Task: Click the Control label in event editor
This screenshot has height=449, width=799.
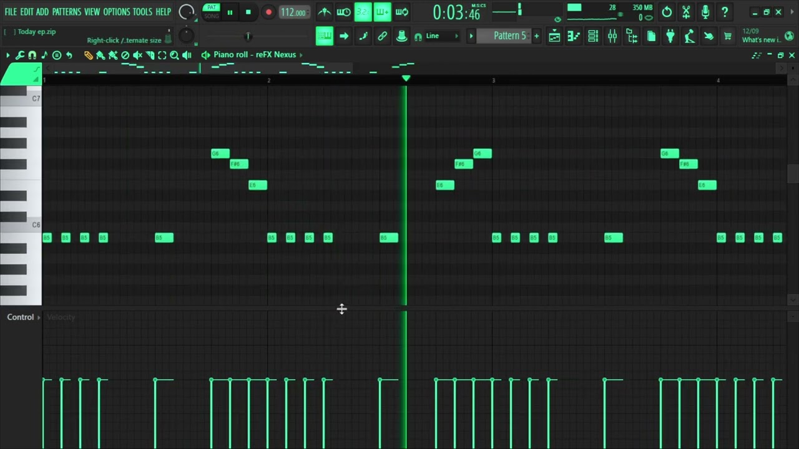Action: [x=20, y=317]
